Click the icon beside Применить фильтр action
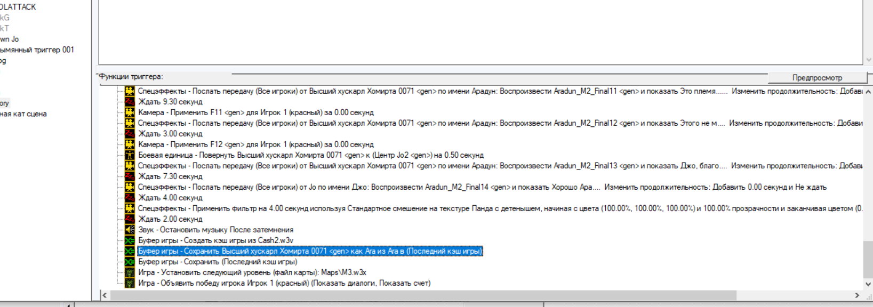The height and width of the screenshot is (307, 873). (x=130, y=208)
